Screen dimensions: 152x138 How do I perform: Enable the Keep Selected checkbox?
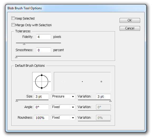pyautogui.click(x=13, y=18)
